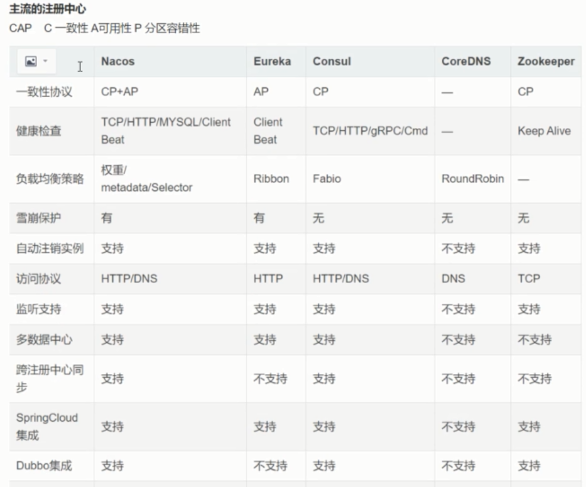Image resolution: width=586 pixels, height=487 pixels.
Task: Click the SpringCloud集成 row label
Action: tap(46, 427)
